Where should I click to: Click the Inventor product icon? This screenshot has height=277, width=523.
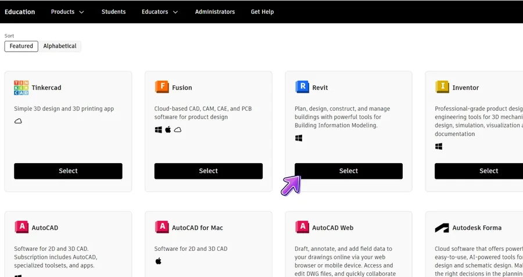point(442,87)
